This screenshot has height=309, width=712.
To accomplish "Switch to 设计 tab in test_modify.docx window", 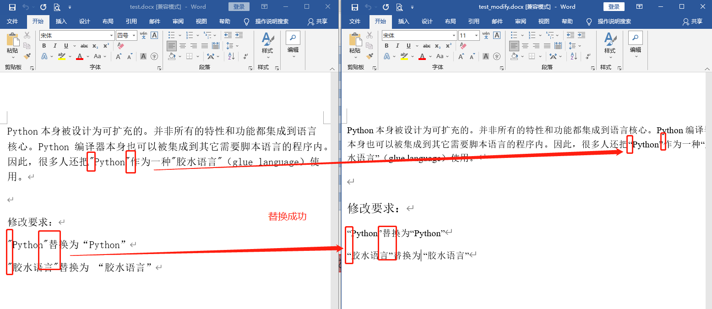I will (x=427, y=22).
